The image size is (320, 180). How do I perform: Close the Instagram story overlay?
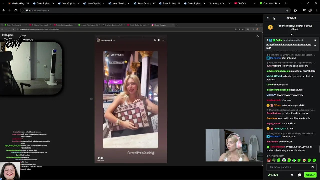tap(257, 36)
